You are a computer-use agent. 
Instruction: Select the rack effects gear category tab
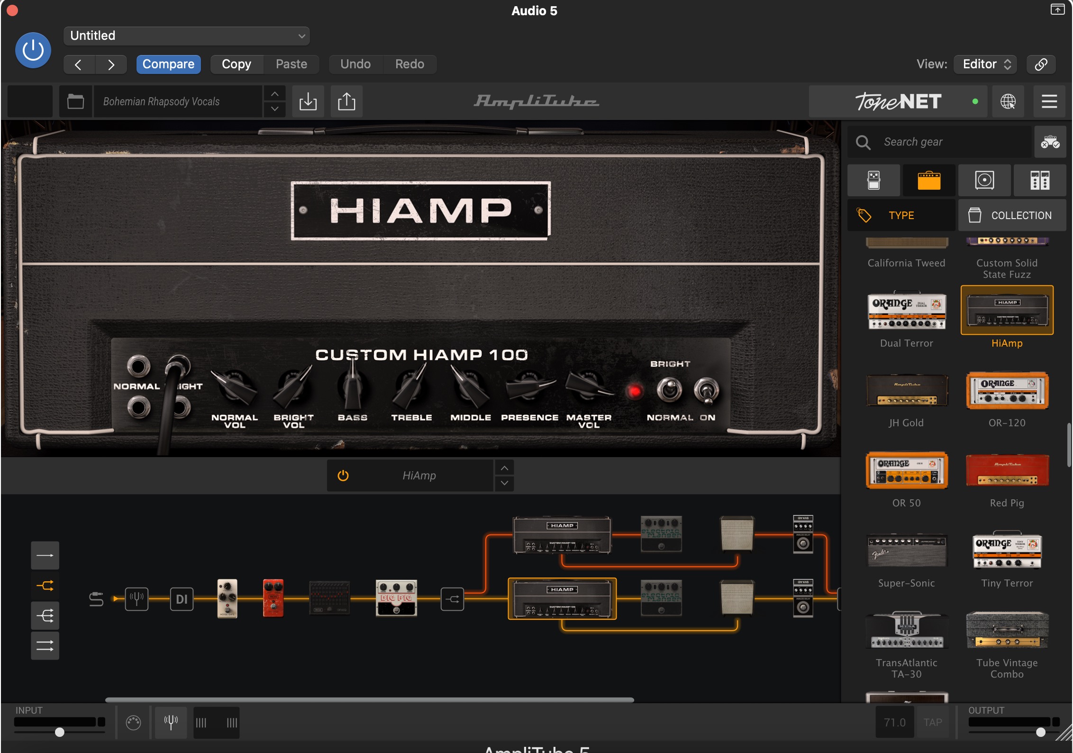tap(1040, 180)
